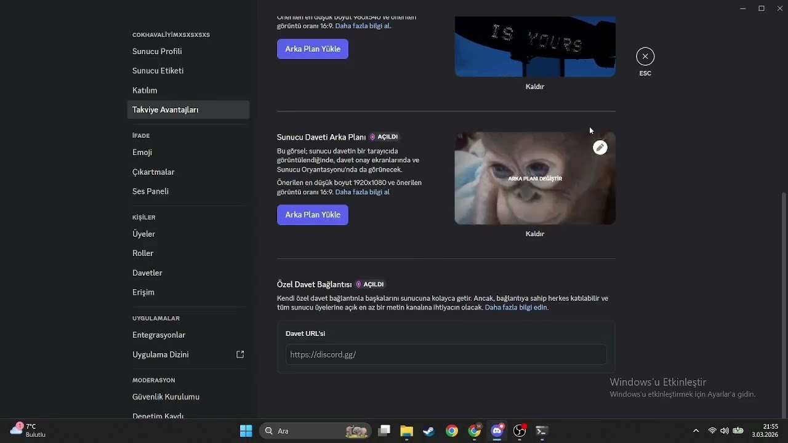Open OBS Studio from taskbar

click(520, 431)
